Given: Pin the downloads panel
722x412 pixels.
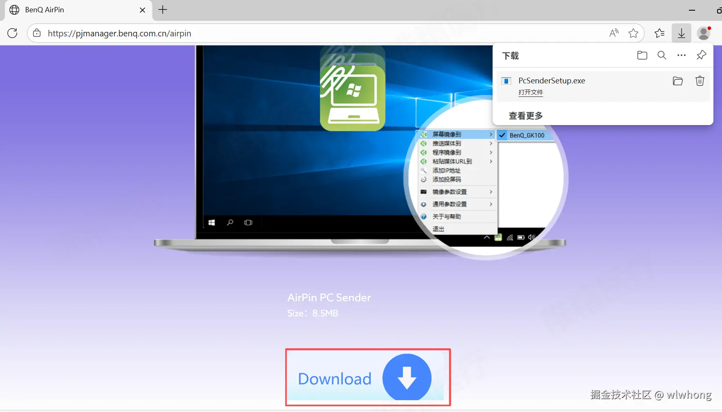Looking at the screenshot, I should [702, 55].
